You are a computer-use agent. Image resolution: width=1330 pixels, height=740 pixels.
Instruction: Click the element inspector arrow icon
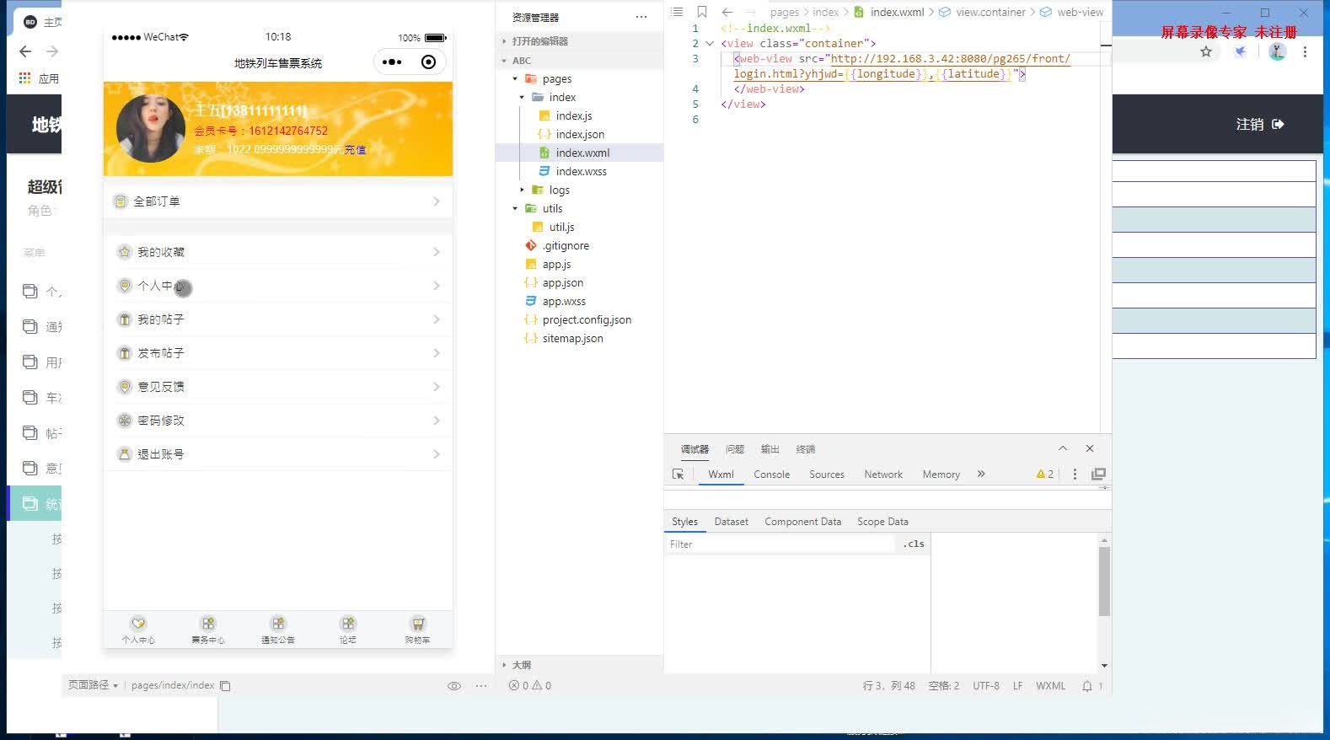coord(678,475)
